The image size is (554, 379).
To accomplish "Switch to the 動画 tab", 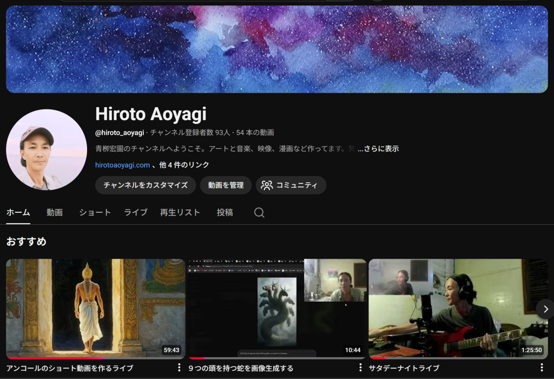I will (55, 213).
